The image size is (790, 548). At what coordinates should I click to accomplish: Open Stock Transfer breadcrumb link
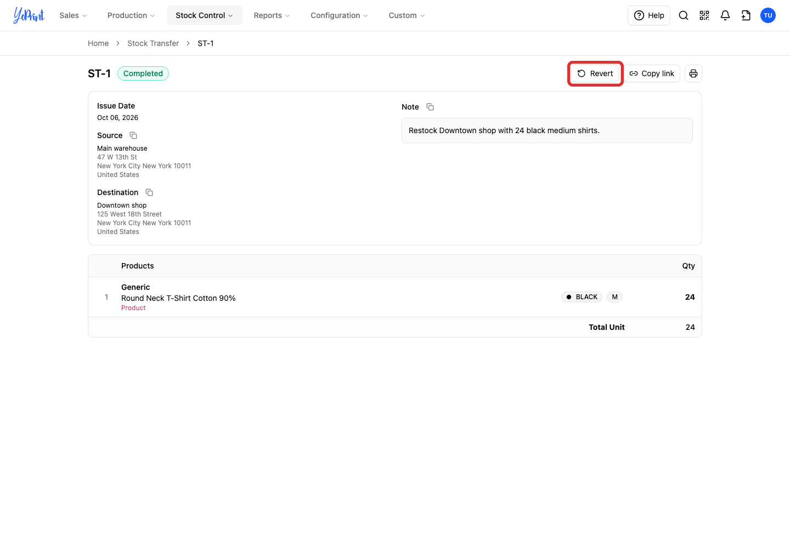pos(153,43)
